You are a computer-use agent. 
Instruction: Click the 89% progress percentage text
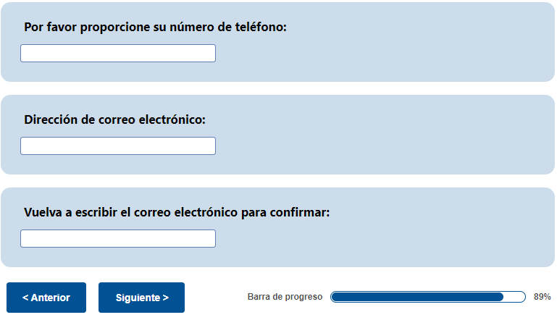coord(542,297)
